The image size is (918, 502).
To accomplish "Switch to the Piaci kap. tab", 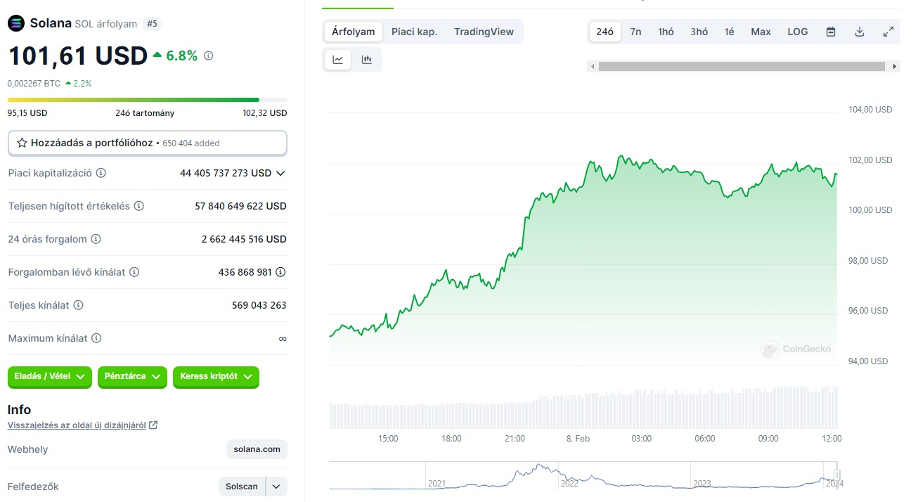I will 414,32.
